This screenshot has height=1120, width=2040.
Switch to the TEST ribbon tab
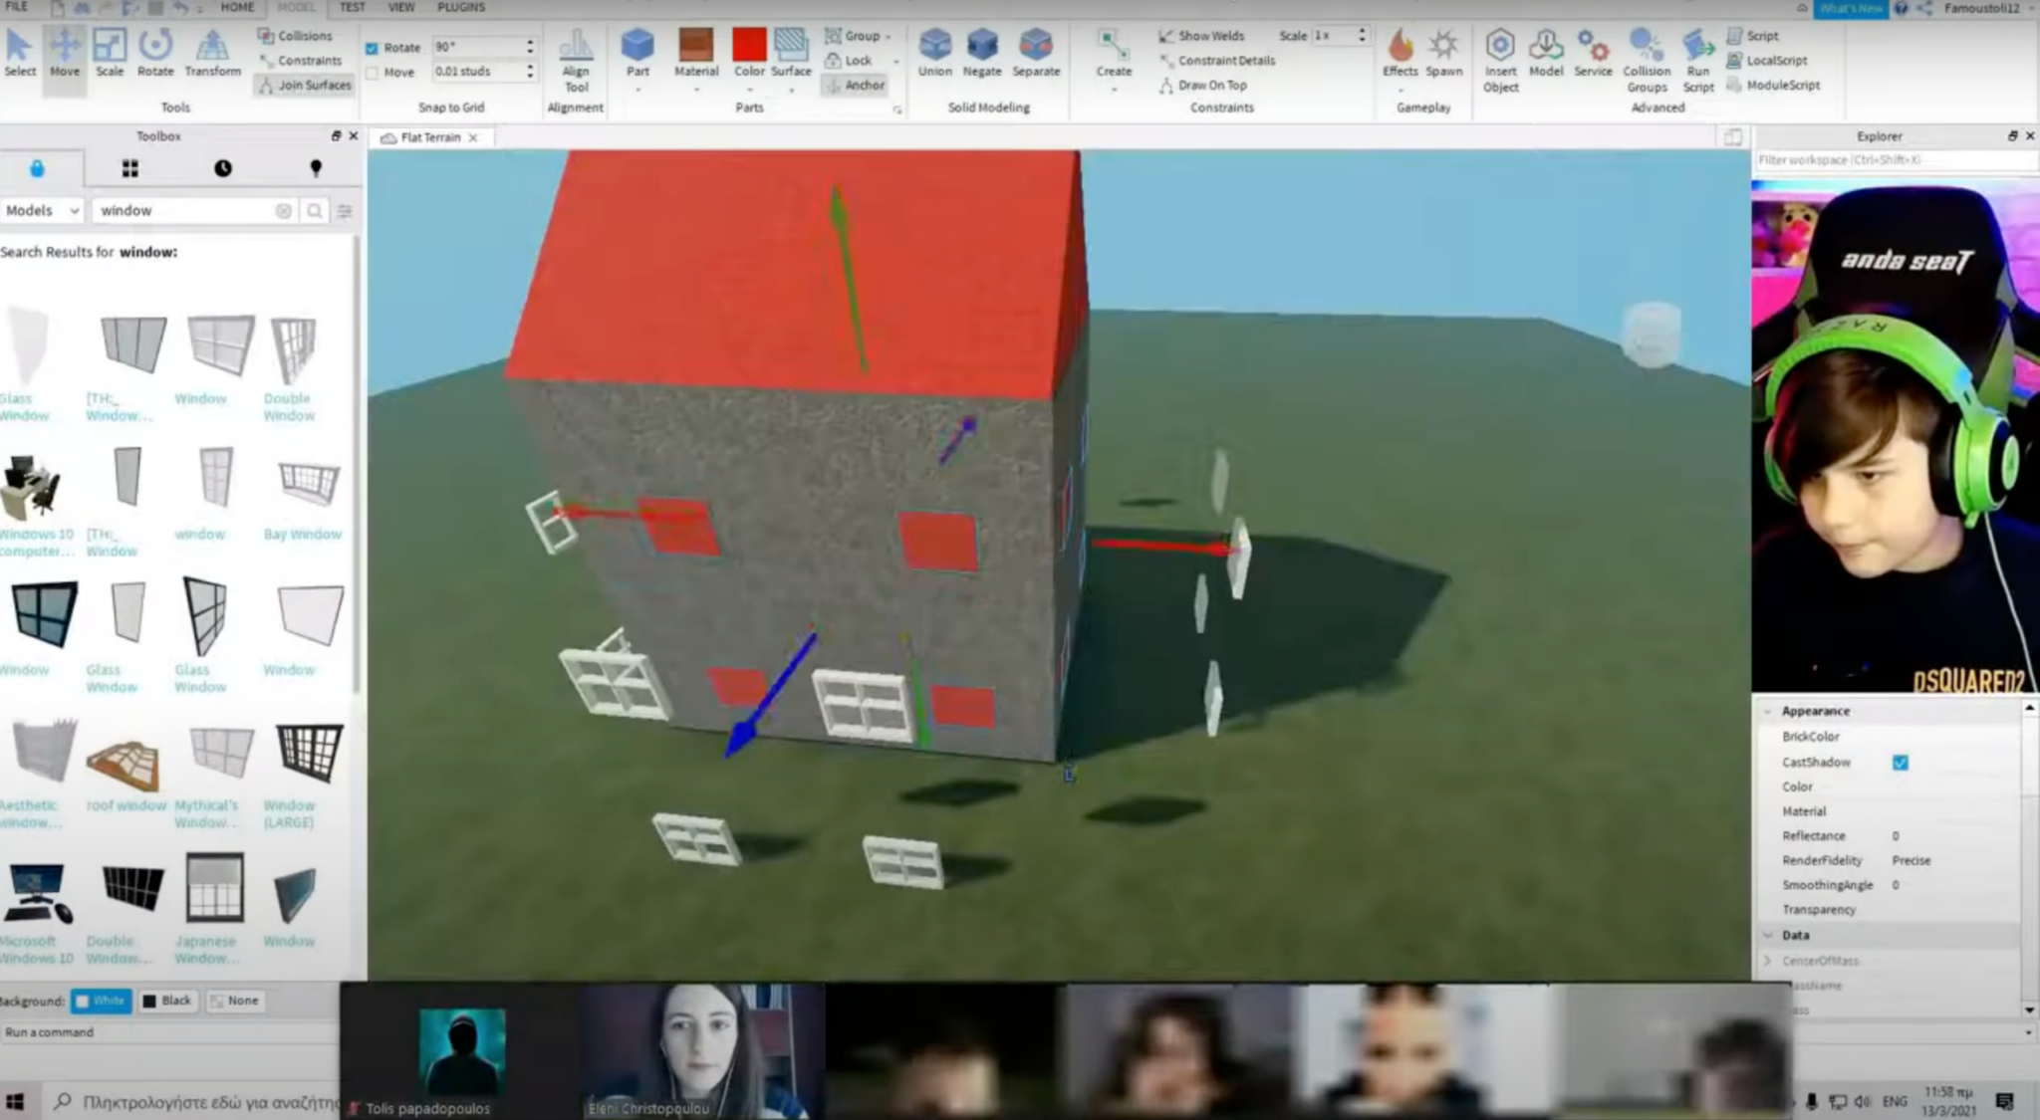[x=352, y=7]
